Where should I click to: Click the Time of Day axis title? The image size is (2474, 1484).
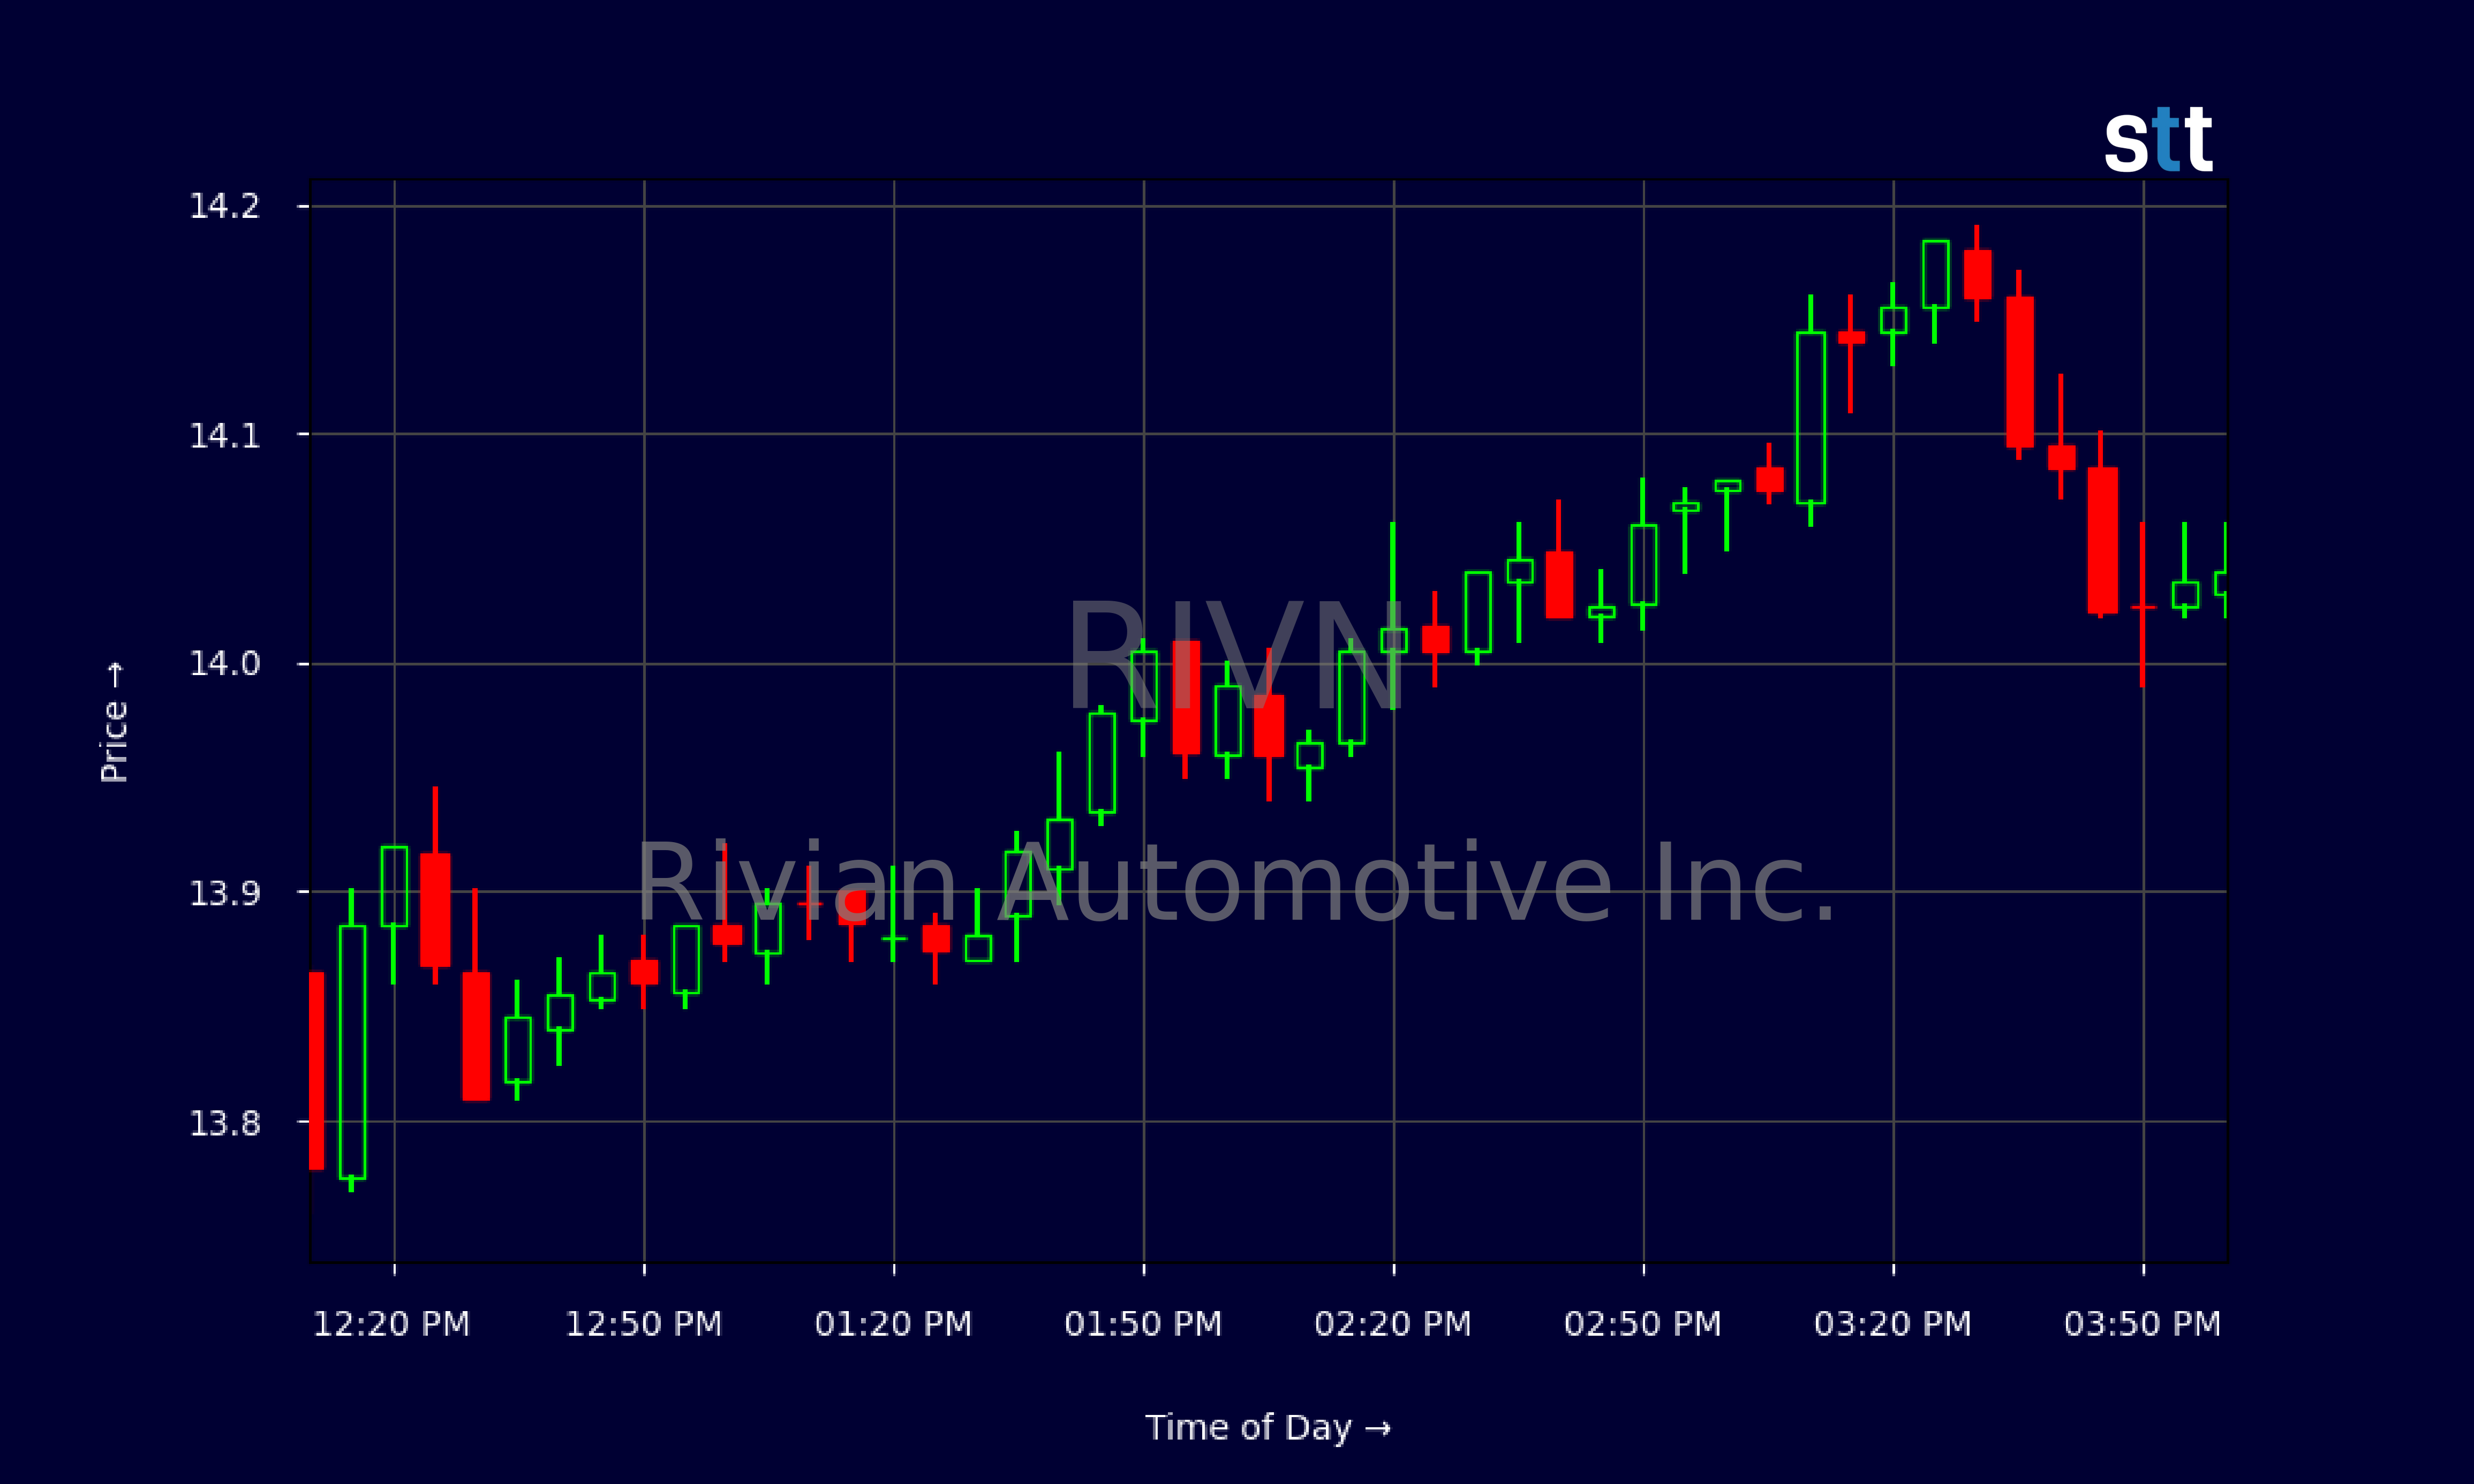1268,1427
